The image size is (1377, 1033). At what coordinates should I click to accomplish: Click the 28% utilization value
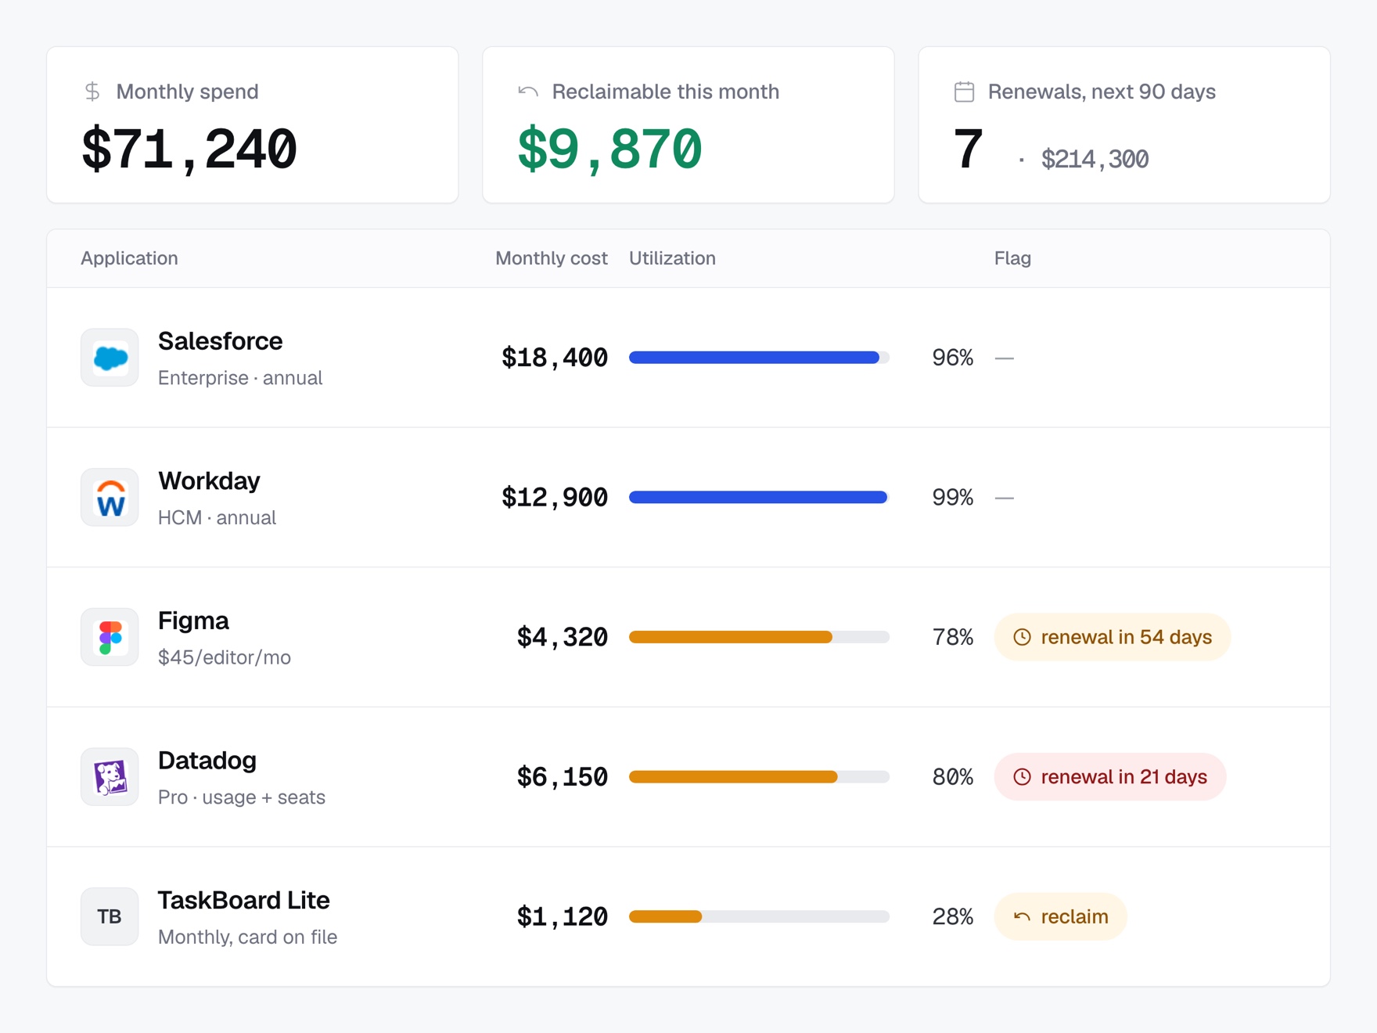952,916
